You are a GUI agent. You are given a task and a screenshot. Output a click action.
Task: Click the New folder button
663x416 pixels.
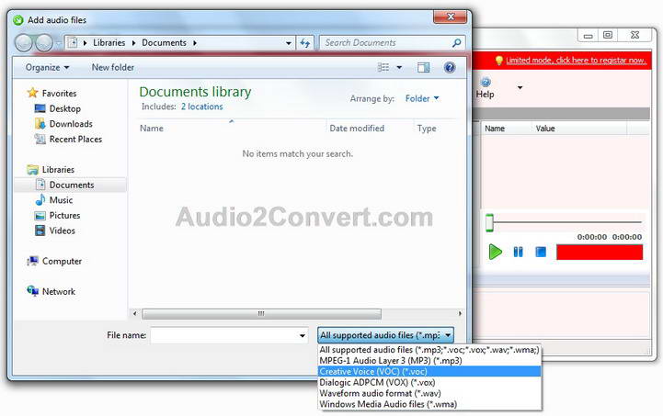113,68
